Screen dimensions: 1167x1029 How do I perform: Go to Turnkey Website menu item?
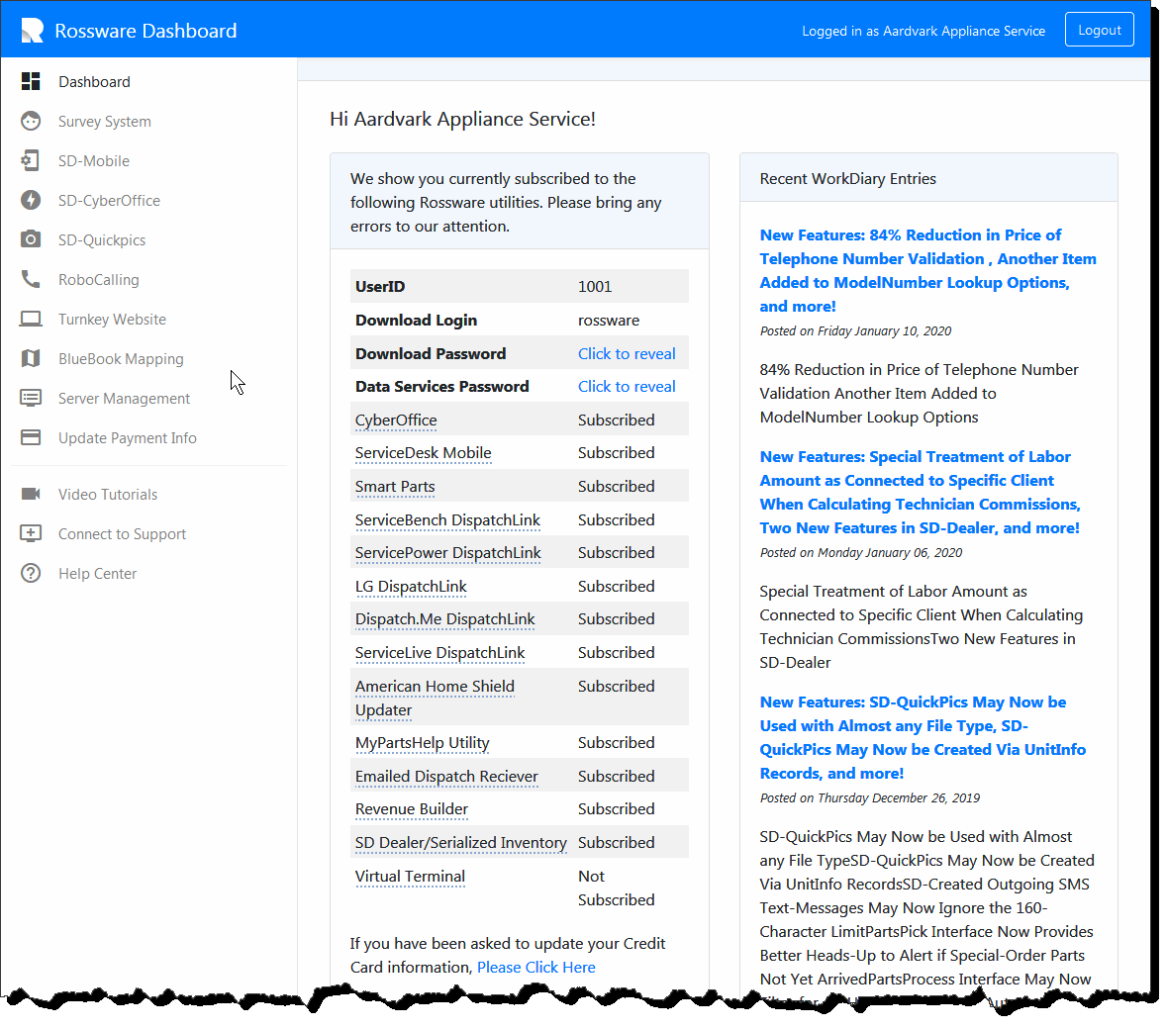pyautogui.click(x=112, y=319)
